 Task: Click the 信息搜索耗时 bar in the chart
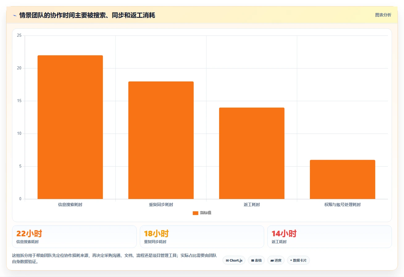70,127
